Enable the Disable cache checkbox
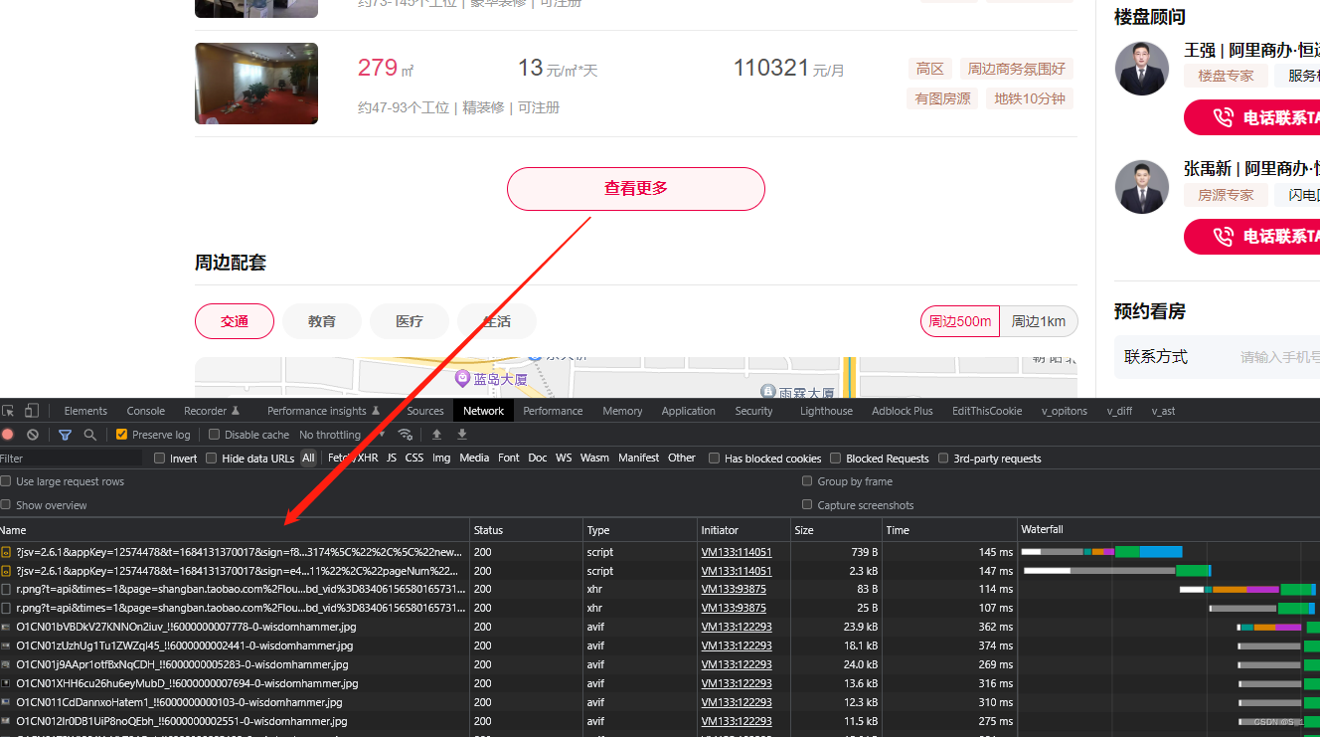Image resolution: width=1320 pixels, height=737 pixels. pos(213,435)
